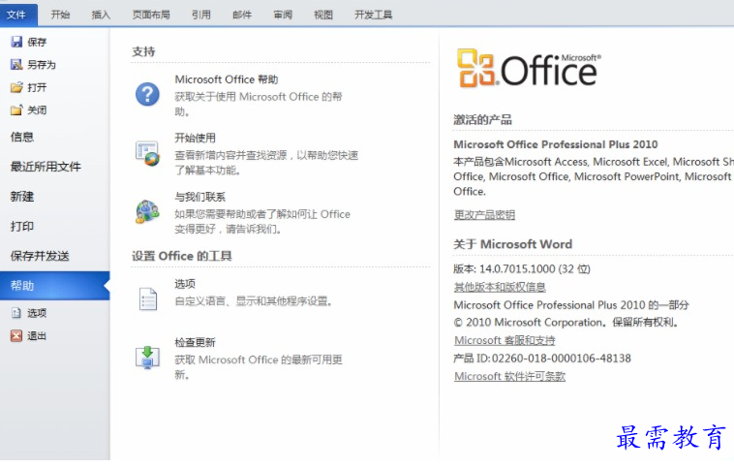Click 更改产品密钥 change product key link

coord(484,214)
